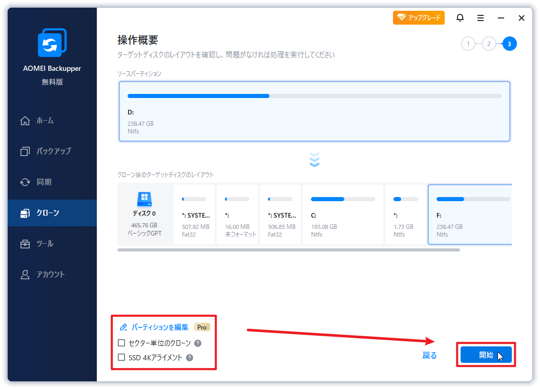Click the help icon beside SSD 4Kアライメント
Image resolution: width=540 pixels, height=389 pixels.
coord(190,358)
